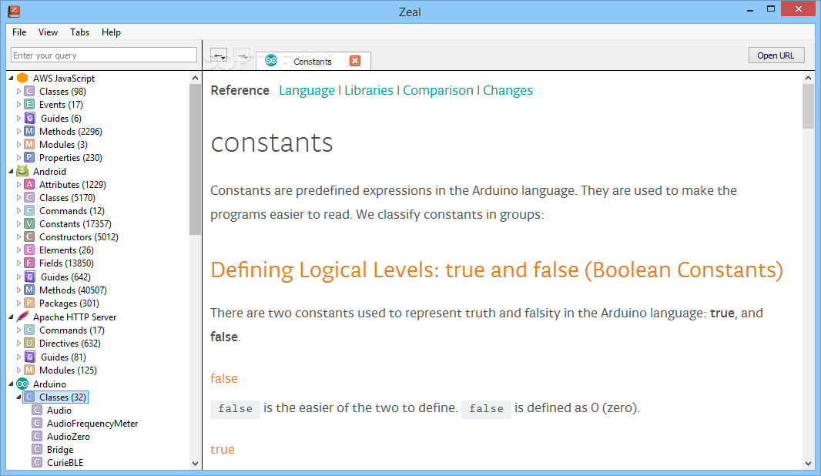Expand Android Methods (40507)
Viewport: 821px width, 476px height.
pyautogui.click(x=18, y=290)
